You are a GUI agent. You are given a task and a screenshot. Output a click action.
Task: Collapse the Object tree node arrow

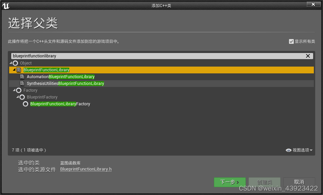pyautogui.click(x=11, y=63)
